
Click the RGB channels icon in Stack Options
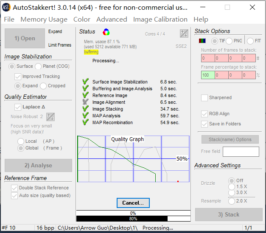coord(202,41)
